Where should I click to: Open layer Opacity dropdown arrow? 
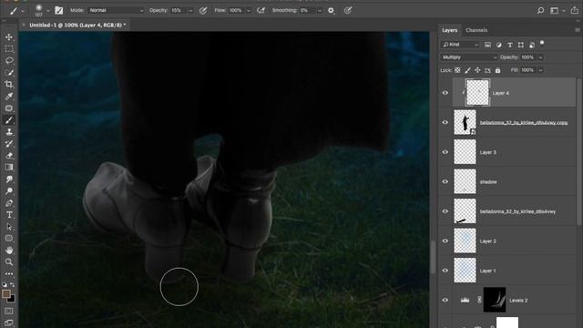[540, 57]
